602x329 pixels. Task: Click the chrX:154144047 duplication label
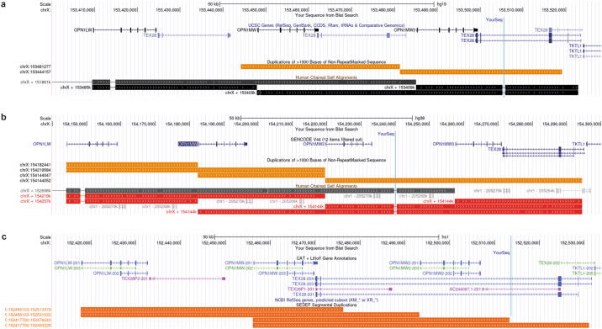click(35, 175)
